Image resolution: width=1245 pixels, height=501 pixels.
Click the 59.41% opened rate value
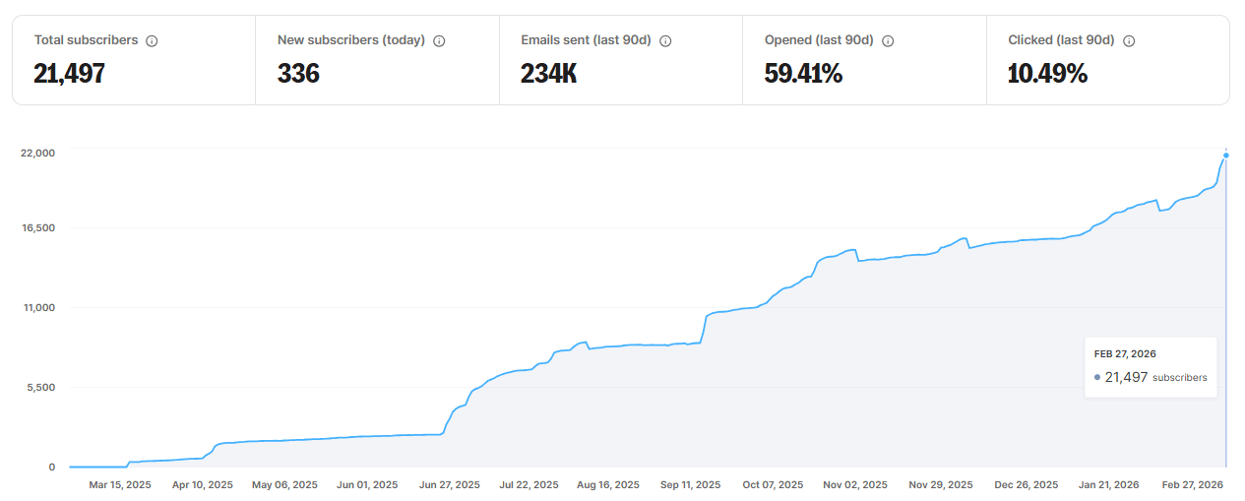(x=803, y=74)
